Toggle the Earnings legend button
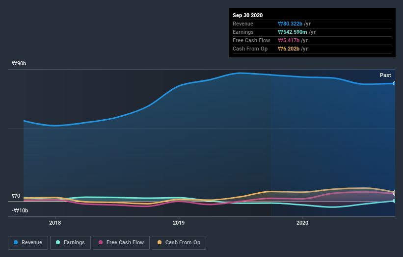The height and width of the screenshot is (257, 403). coord(70,243)
